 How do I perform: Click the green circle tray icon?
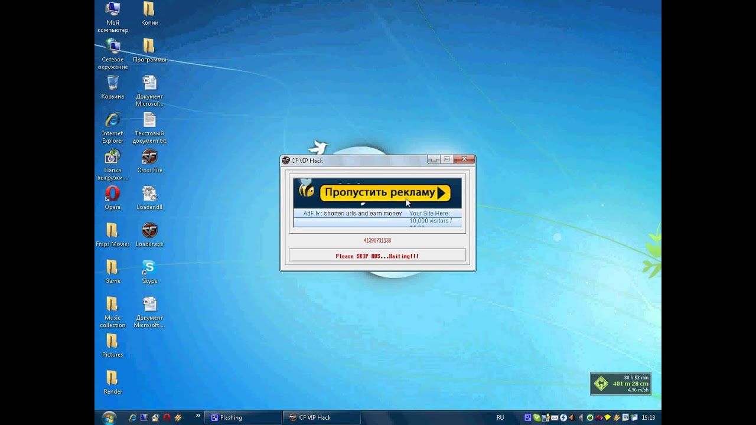click(x=590, y=417)
